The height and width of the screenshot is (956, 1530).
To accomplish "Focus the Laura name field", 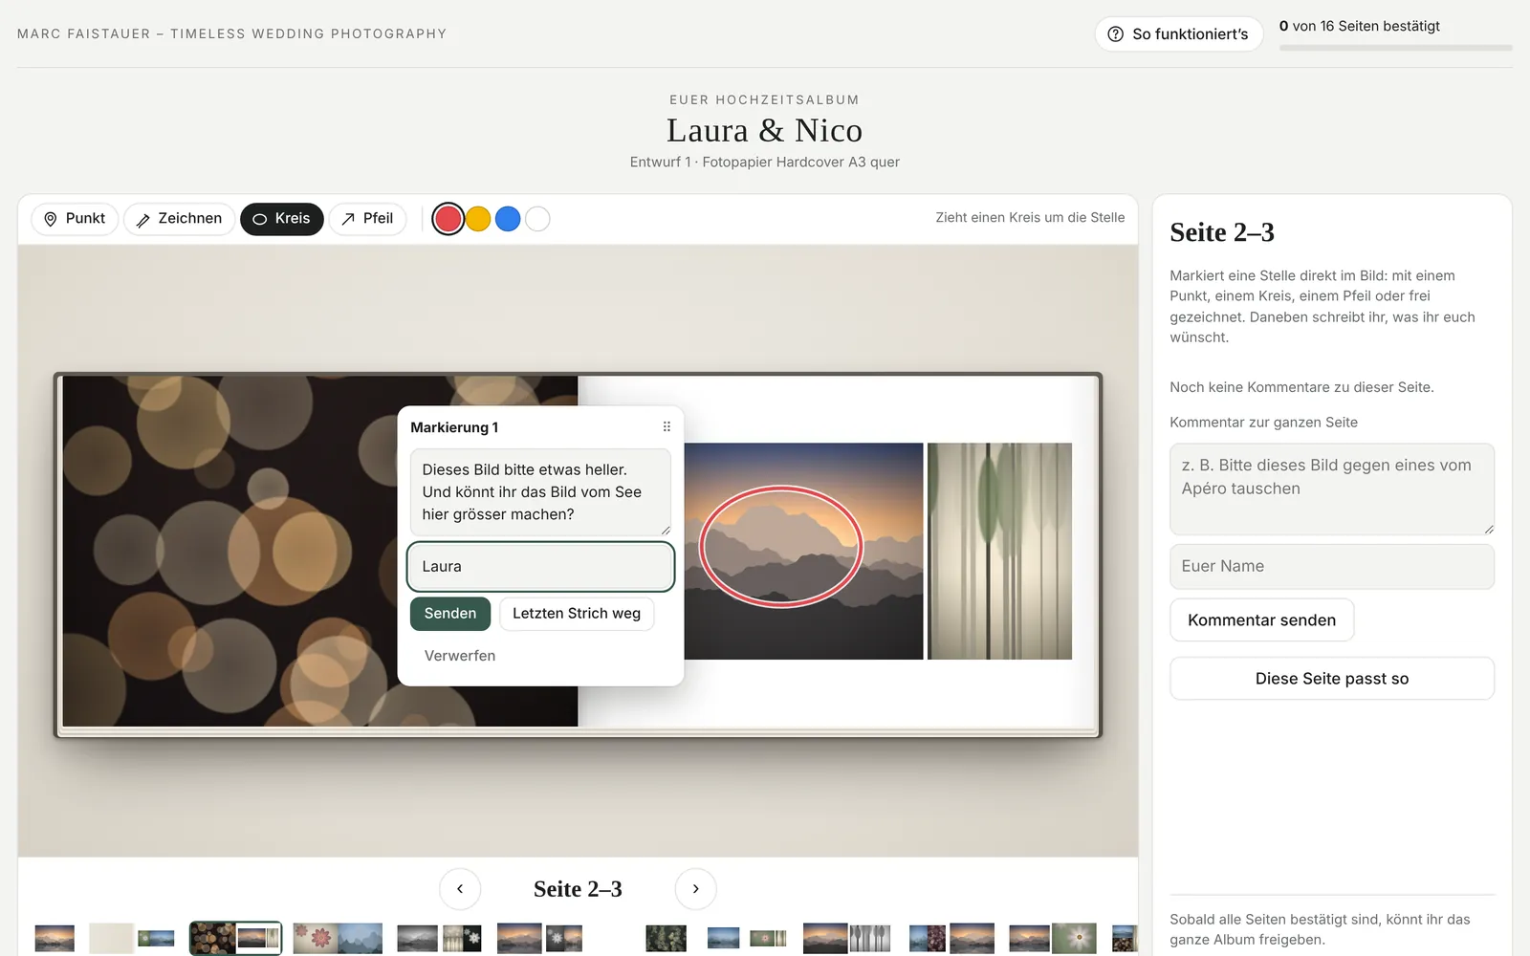I will click(540, 567).
